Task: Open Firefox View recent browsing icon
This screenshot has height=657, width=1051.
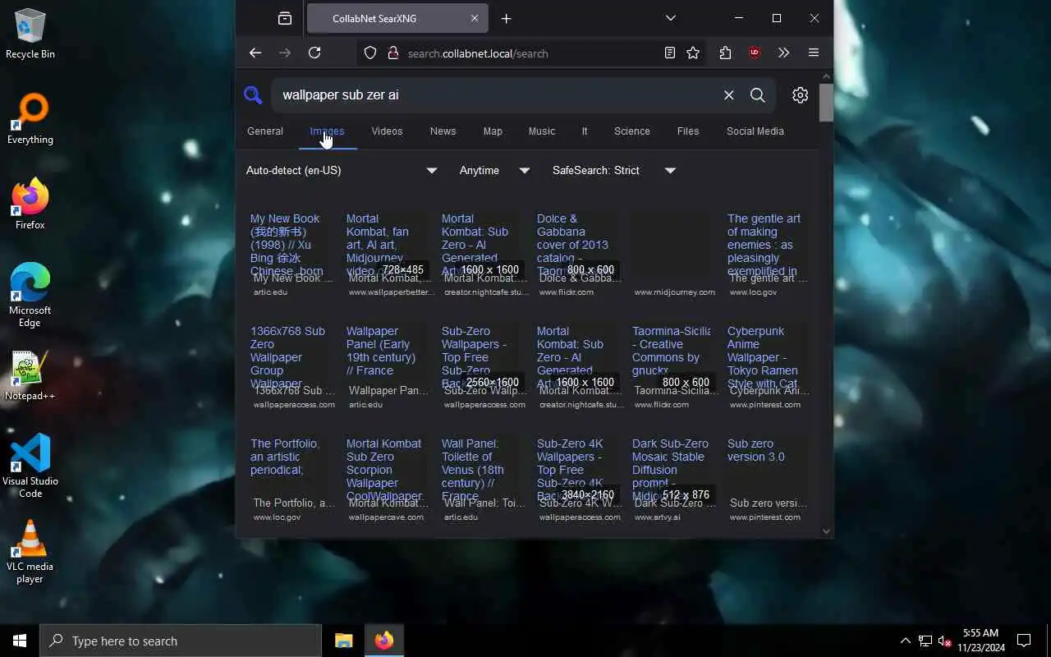Action: click(x=285, y=18)
